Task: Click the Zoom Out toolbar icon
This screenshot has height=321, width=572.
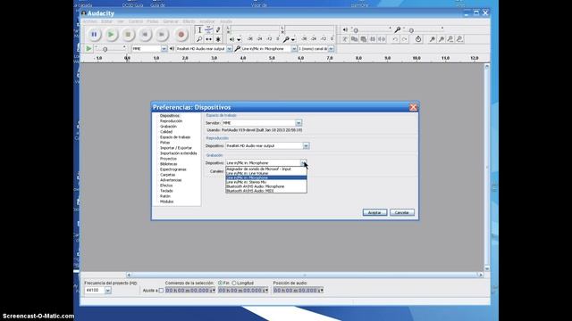Action: point(442,39)
